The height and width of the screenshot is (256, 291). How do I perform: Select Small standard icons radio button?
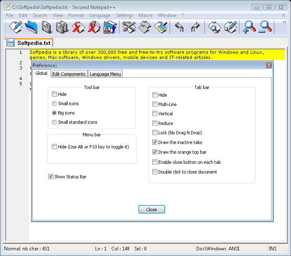tap(54, 122)
